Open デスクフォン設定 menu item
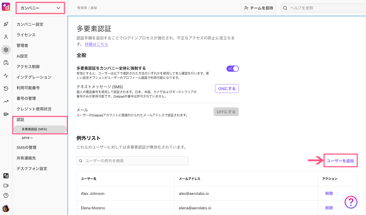Image resolution: width=366 pixels, height=215 pixels. 32,169
